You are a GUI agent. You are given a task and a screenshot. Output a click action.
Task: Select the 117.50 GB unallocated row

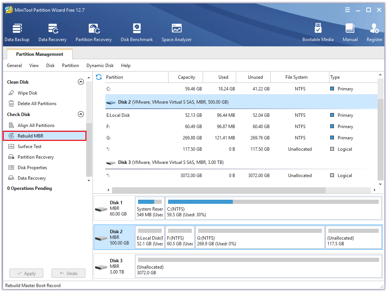(x=241, y=149)
